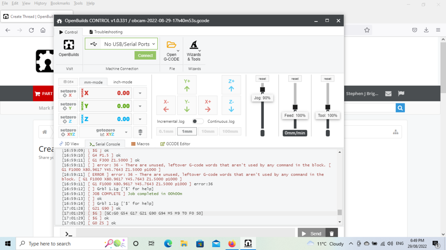The image size is (446, 250).
Task: Reset the Tool override slider
Action: (327, 79)
